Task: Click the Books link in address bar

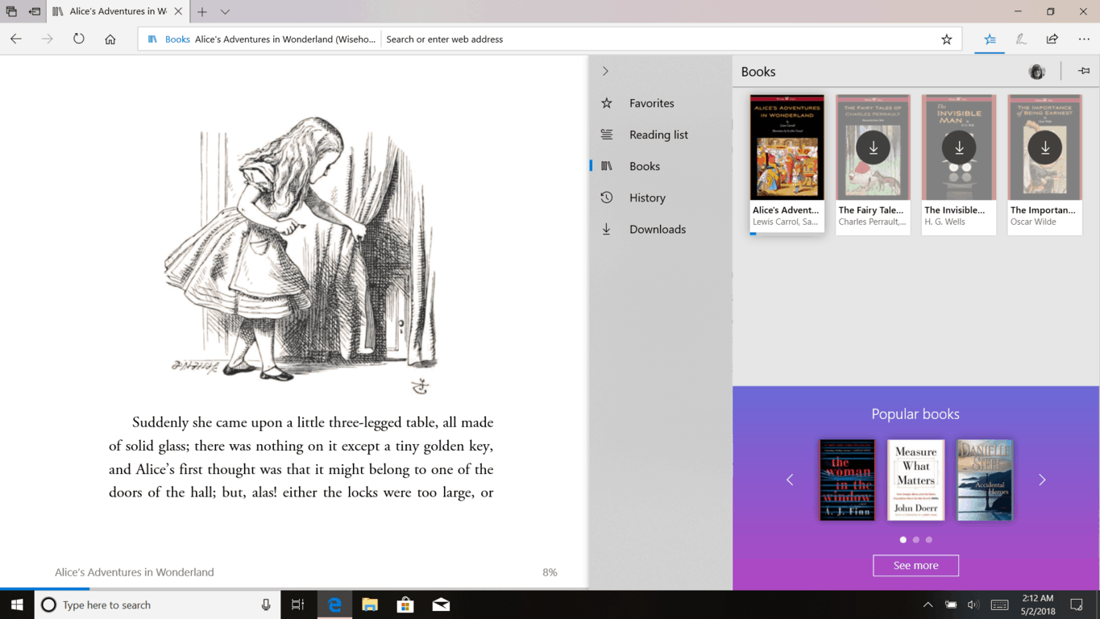Action: (177, 39)
